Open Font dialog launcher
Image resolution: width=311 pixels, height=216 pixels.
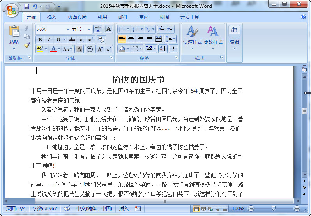click(x=111, y=58)
